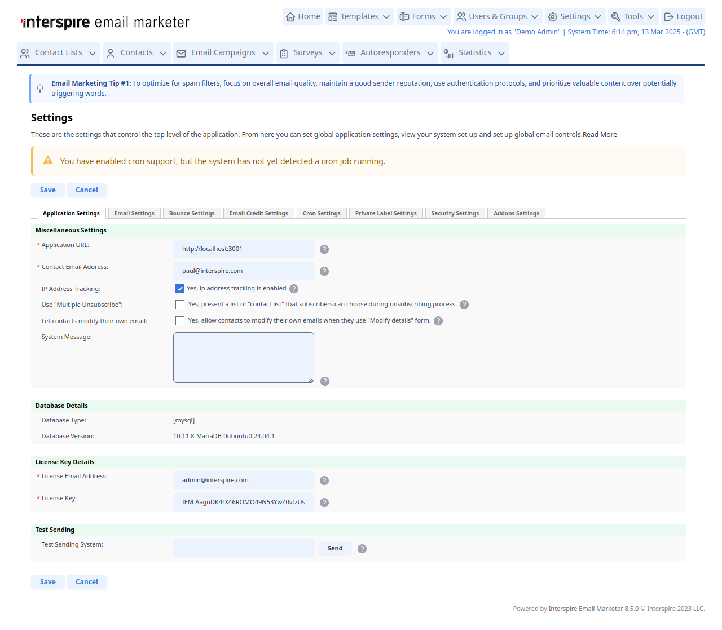Screen dimensions: 722x630
Task: Click help icon next to Application URL field
Action: [x=324, y=249]
